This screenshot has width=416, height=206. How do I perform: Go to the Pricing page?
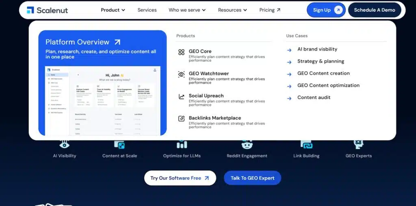[270, 10]
